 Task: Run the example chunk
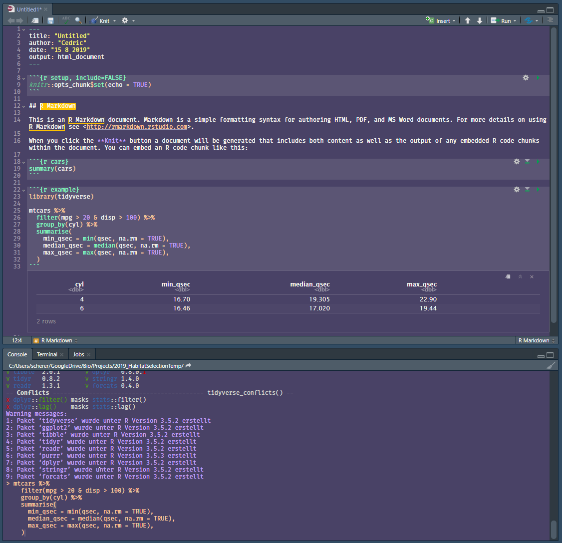pos(538,189)
